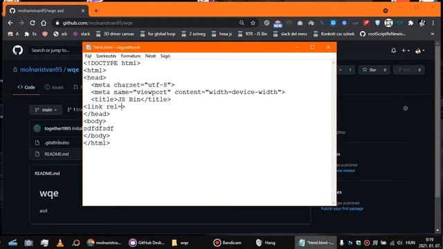Open the Súgó menu in Notepad
The image size is (443, 249).
tap(165, 56)
